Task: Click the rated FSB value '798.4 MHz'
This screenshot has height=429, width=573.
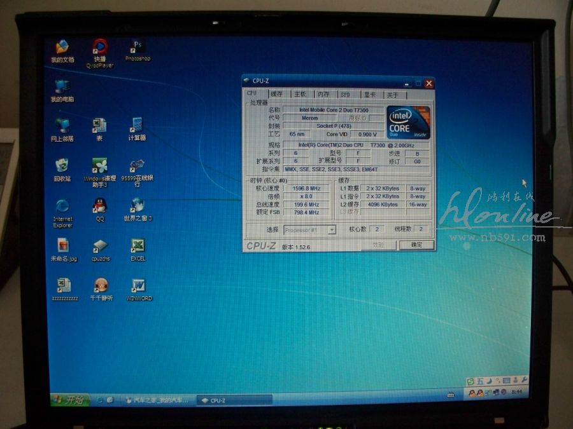Action: (306, 212)
